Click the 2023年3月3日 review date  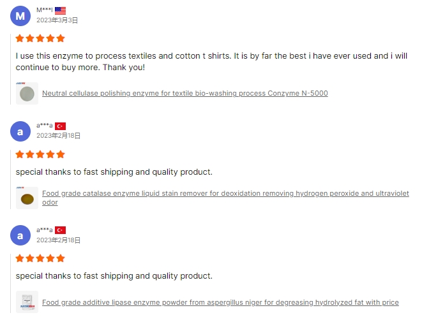click(x=57, y=20)
